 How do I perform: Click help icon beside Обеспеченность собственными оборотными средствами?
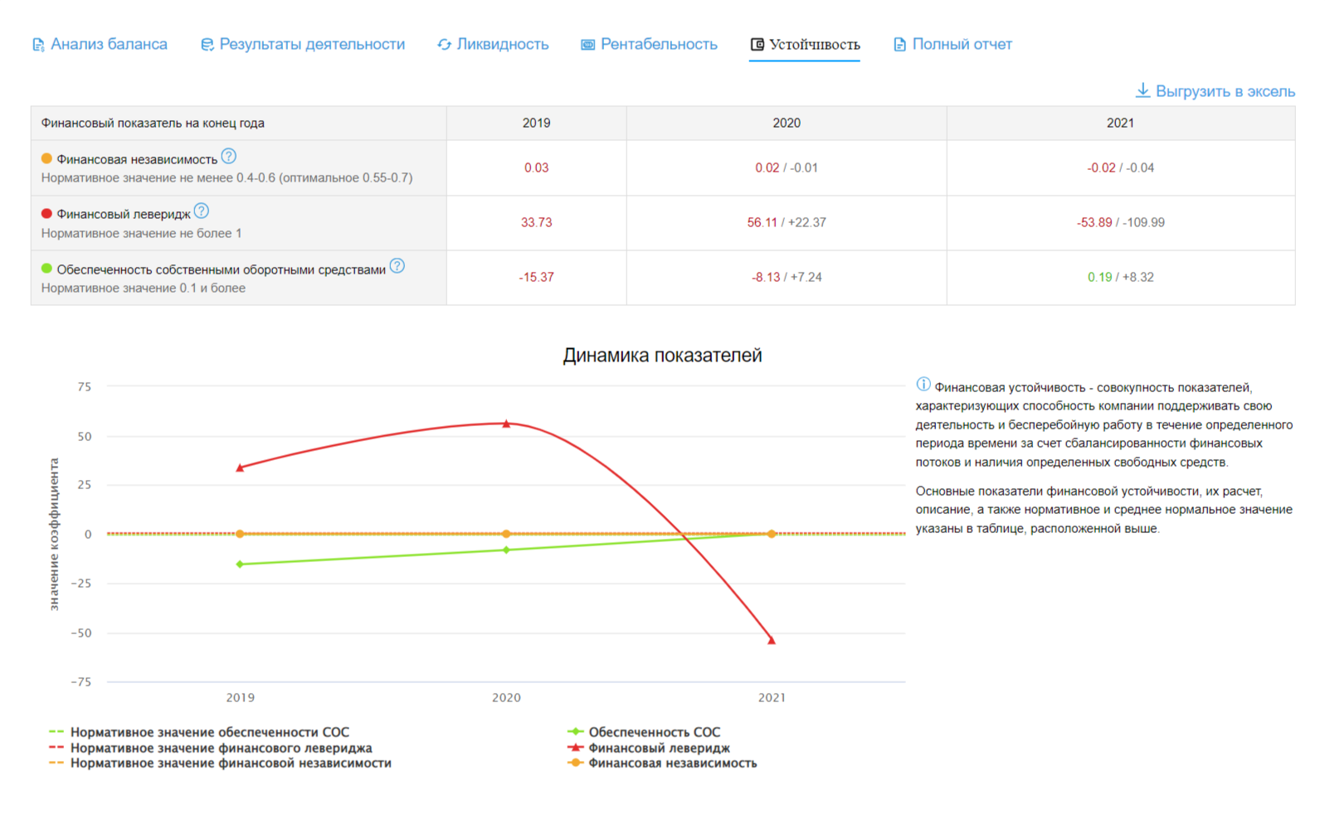(x=397, y=266)
